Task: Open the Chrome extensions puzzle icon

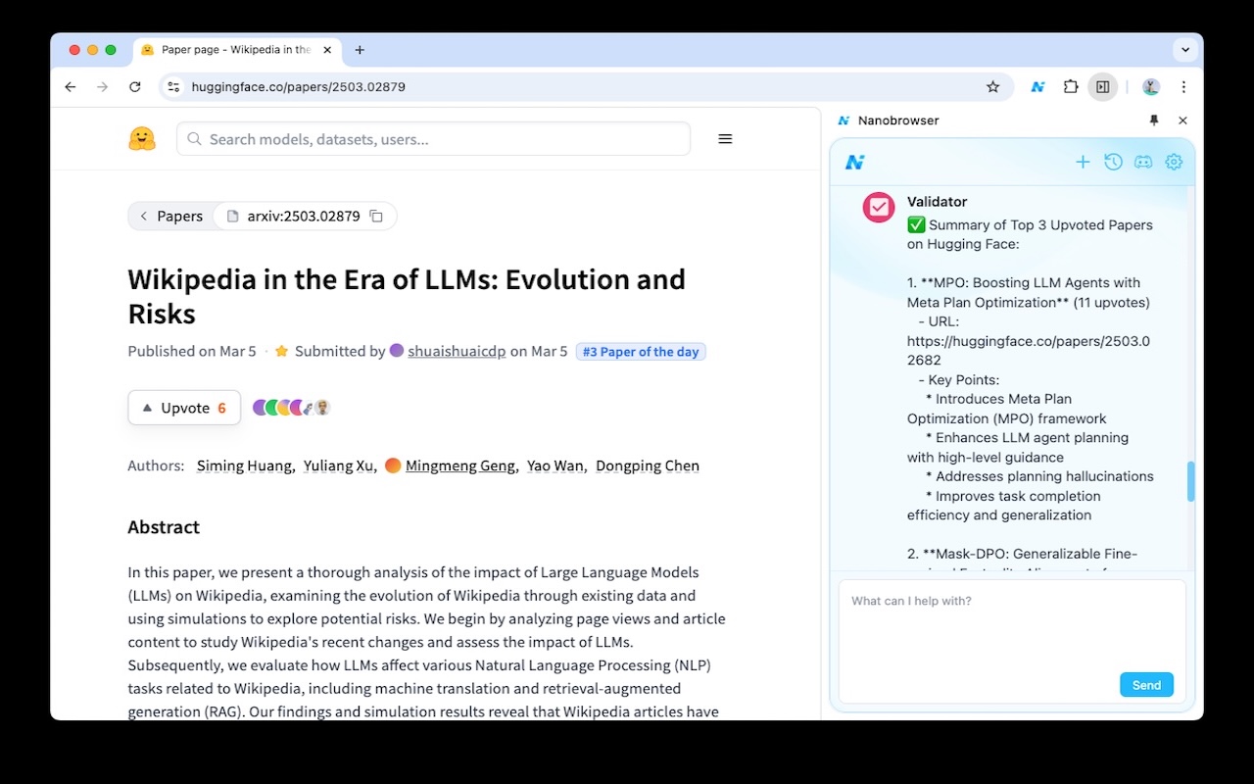Action: click(x=1071, y=87)
